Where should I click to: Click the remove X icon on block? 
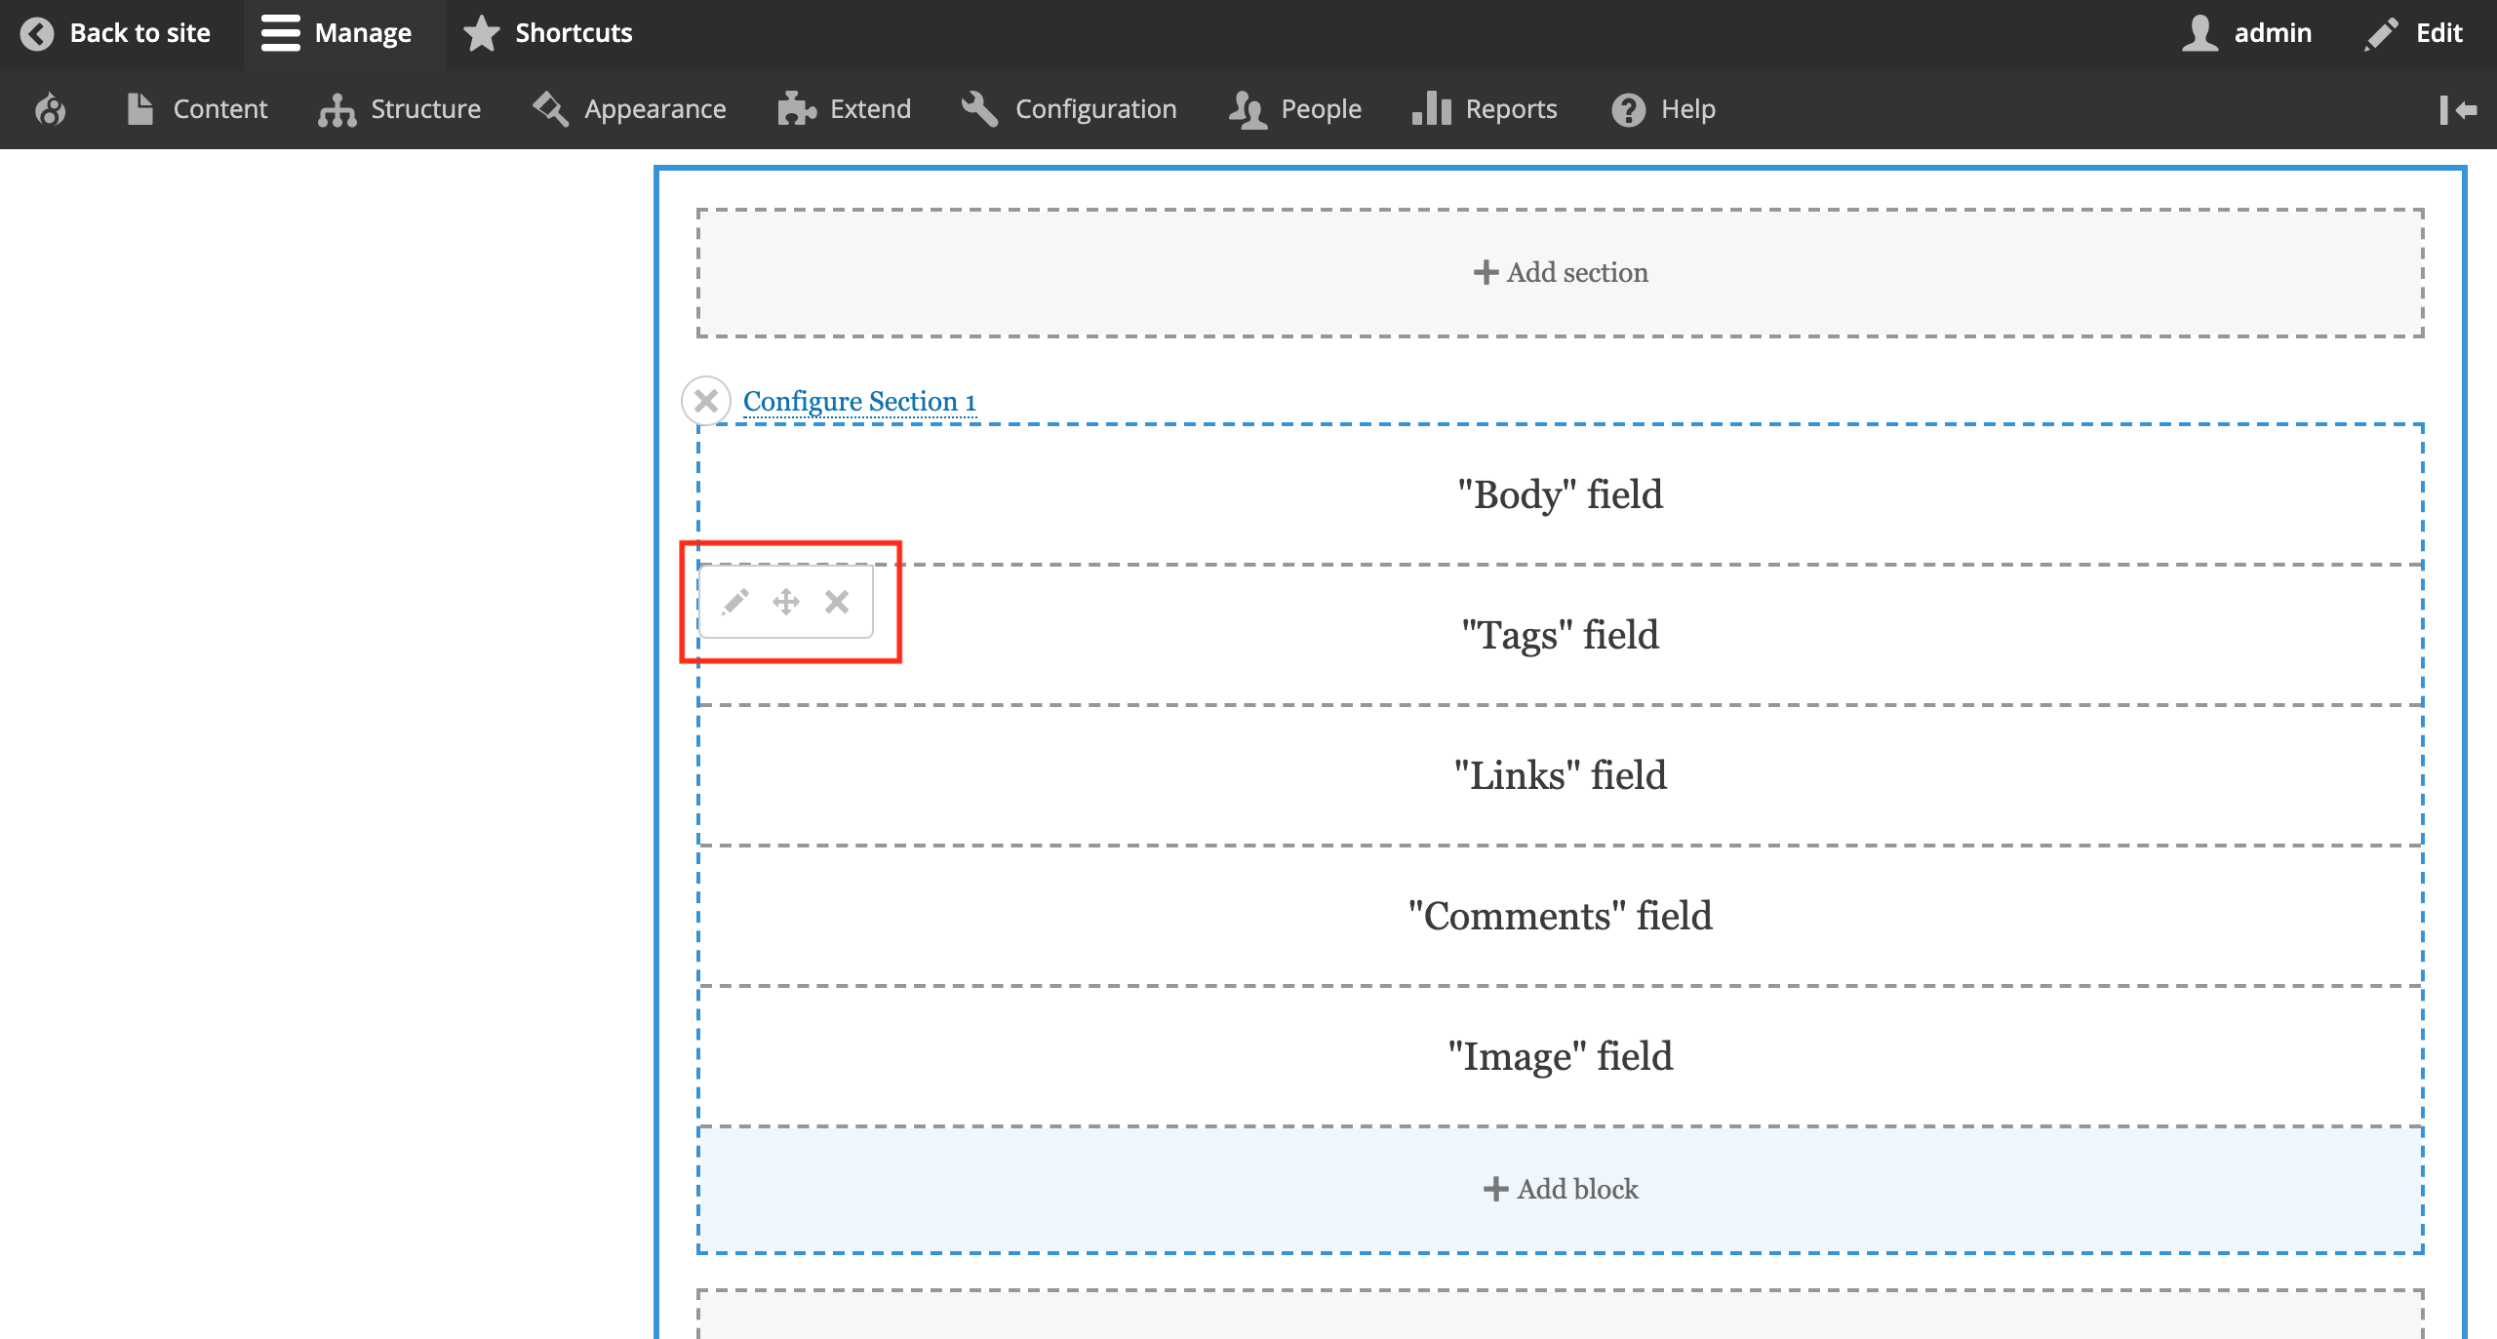pyautogui.click(x=839, y=601)
